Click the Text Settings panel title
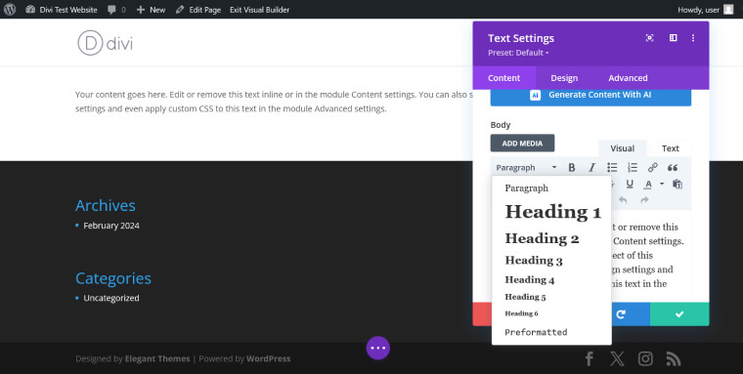Image resolution: width=743 pixels, height=374 pixels. 521,38
